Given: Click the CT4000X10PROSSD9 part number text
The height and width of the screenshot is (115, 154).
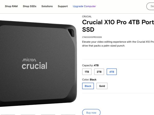Looking at the screenshot, I should [92, 37].
